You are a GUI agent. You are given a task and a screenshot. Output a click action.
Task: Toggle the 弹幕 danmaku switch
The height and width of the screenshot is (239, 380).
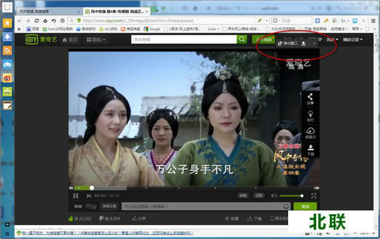[x=91, y=207]
